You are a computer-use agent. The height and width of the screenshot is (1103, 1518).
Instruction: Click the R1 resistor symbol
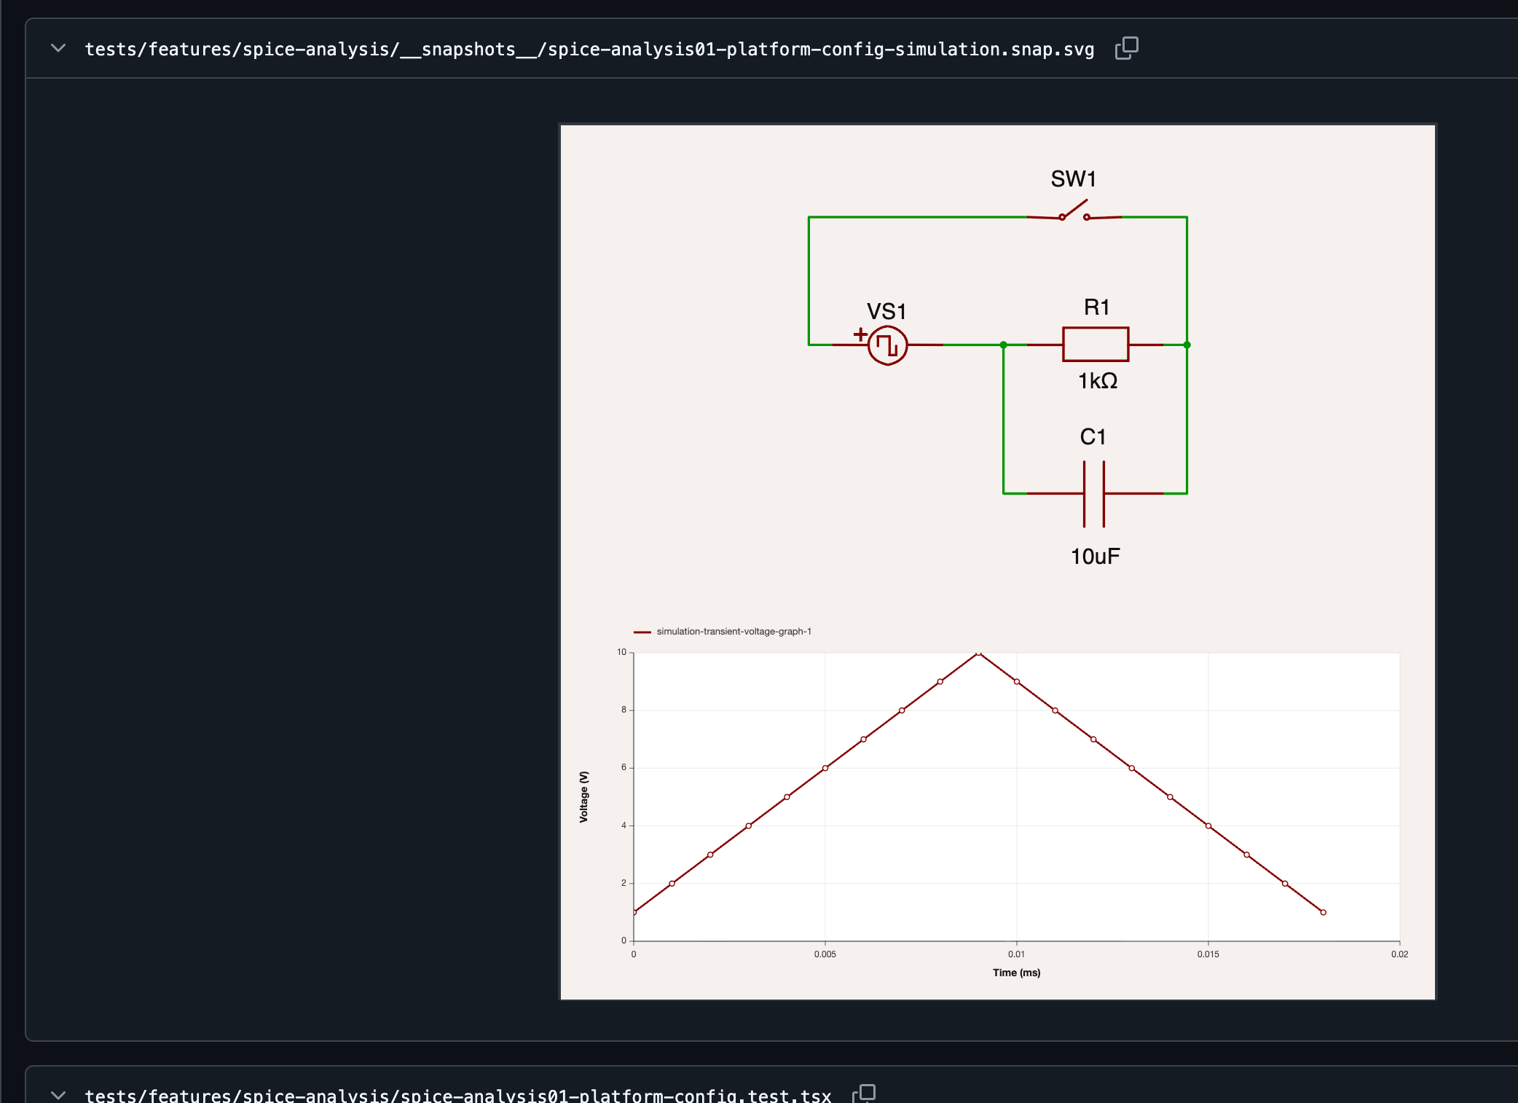click(x=1096, y=345)
